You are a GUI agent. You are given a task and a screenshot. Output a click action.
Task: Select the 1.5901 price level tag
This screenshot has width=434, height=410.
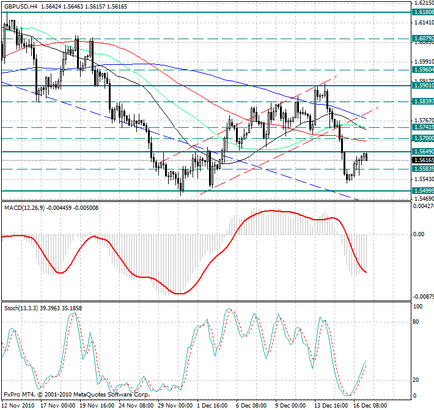(x=423, y=86)
